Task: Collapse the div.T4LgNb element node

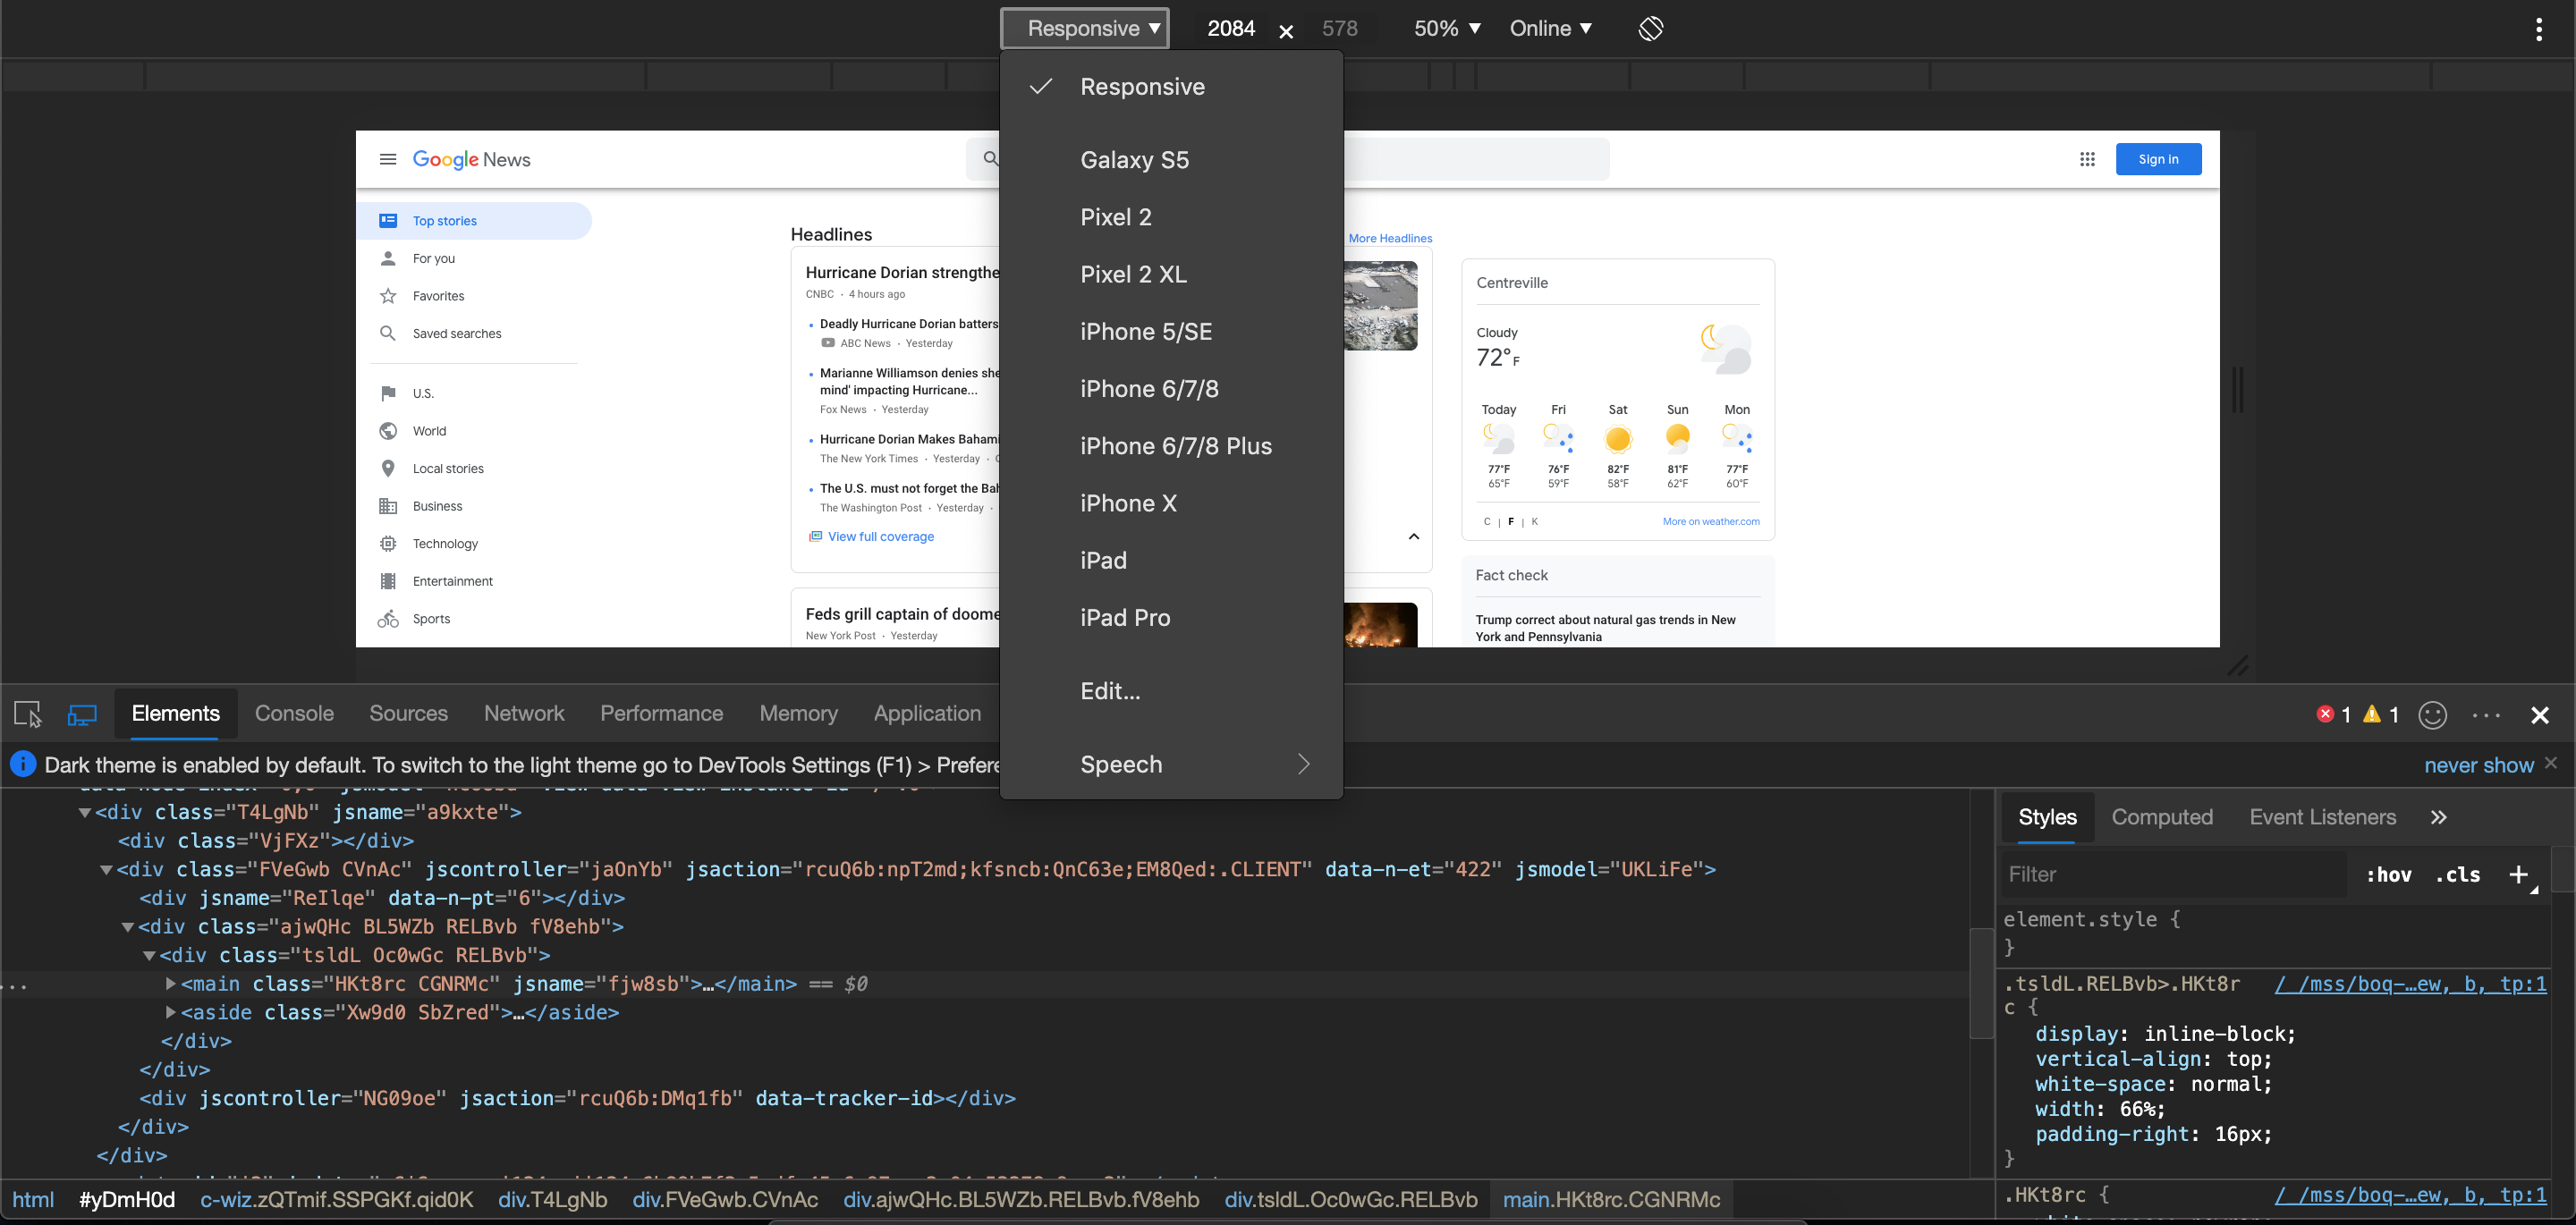Action: (85, 813)
